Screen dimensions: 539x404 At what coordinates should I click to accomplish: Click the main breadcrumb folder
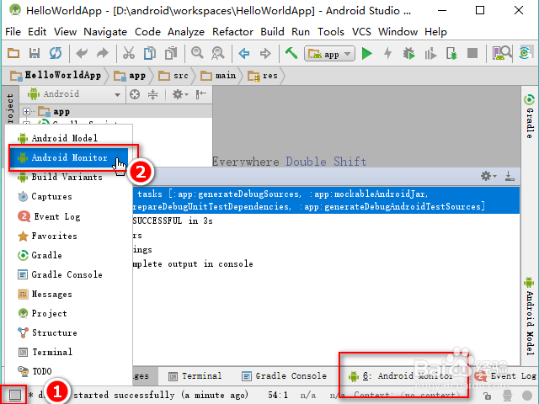[x=219, y=76]
